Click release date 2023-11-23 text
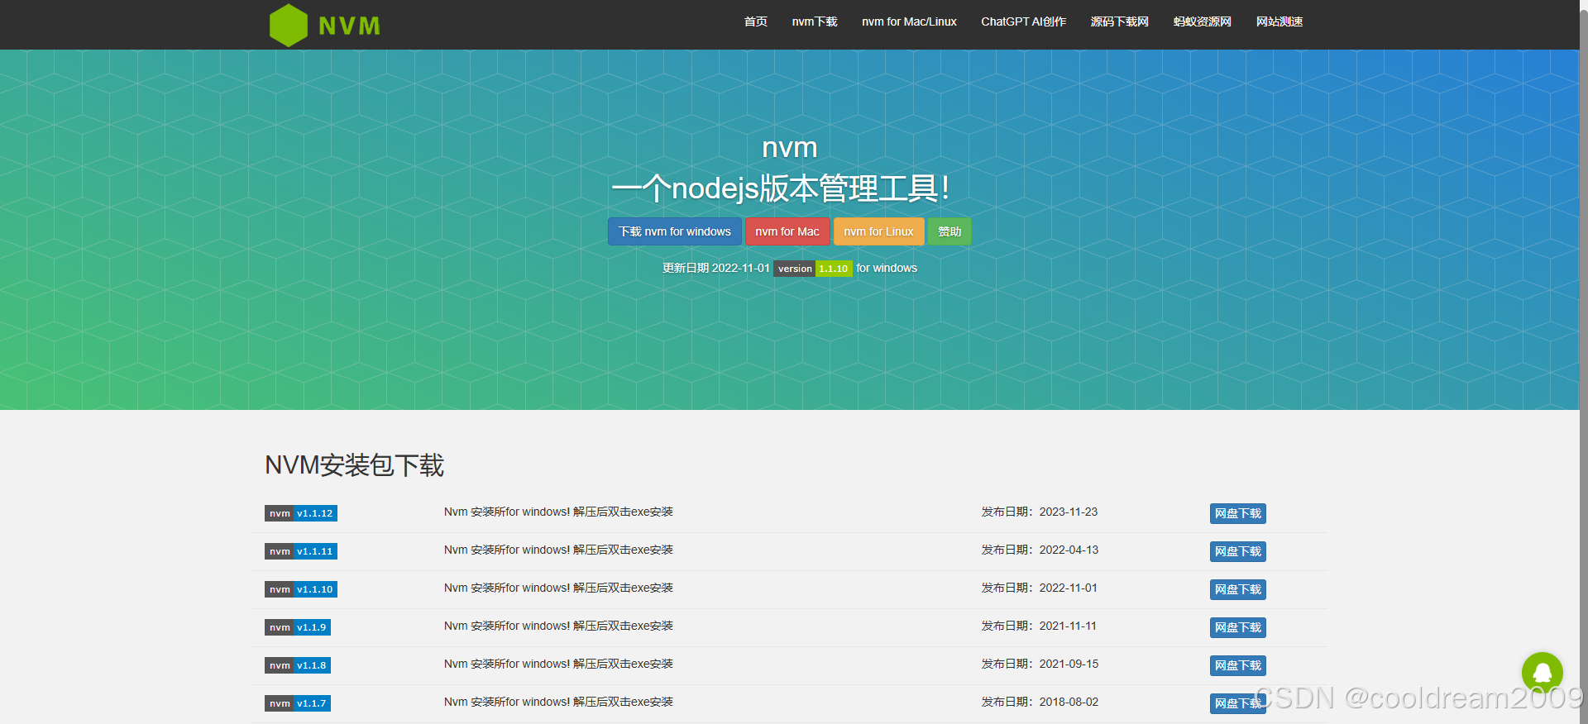1588x724 pixels. (1040, 512)
